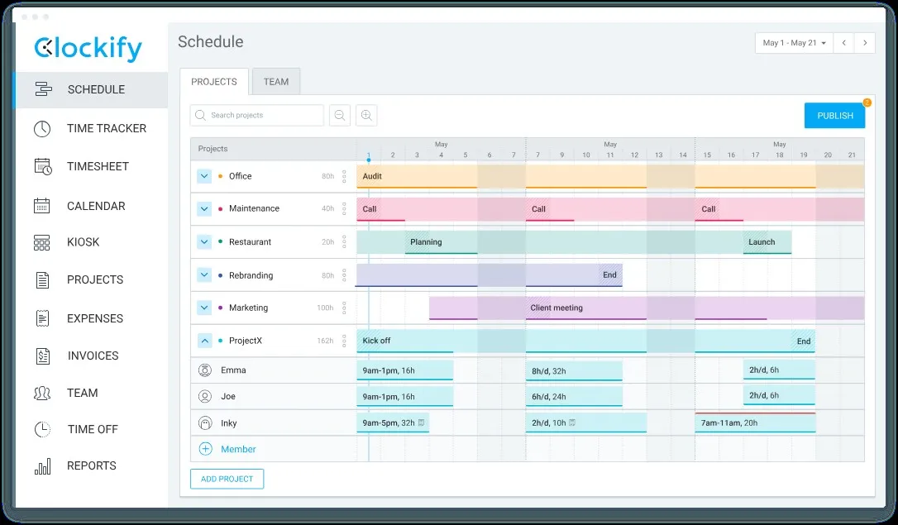
Task: Open the May 1 - May 21 date dropdown
Action: click(795, 43)
